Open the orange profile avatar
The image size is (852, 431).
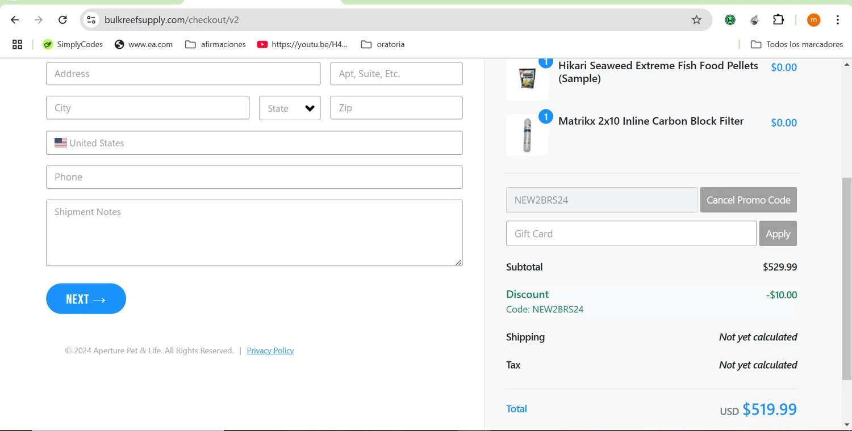(x=813, y=20)
